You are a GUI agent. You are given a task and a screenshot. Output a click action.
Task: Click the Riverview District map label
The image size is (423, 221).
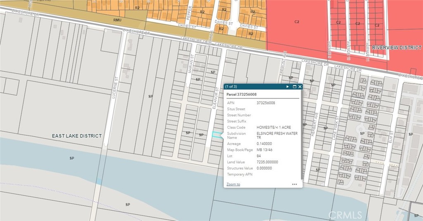point(397,48)
